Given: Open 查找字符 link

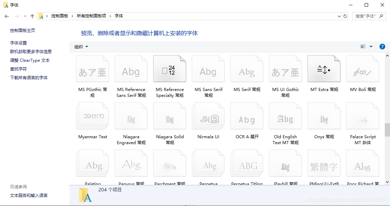Looking at the screenshot, I should (18, 69).
